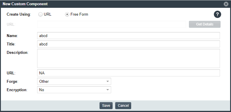
Task: Click the arrow on the Encryption combo box
Action: [x=108, y=90]
